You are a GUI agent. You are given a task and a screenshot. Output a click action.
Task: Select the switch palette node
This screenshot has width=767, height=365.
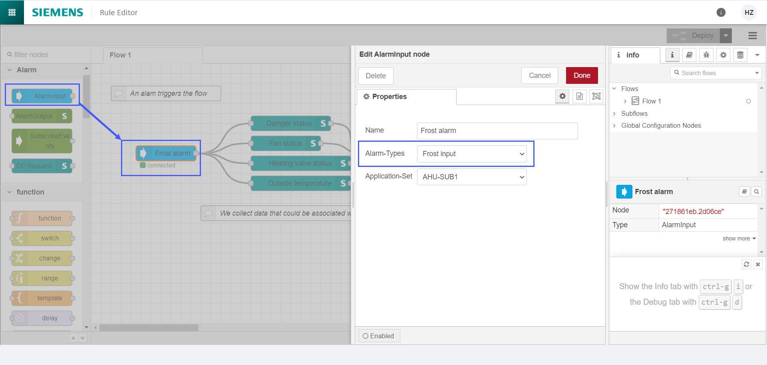[x=42, y=238]
